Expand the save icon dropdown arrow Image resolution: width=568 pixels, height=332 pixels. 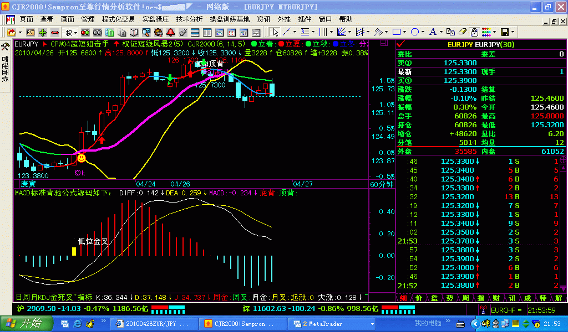pyautogui.click(x=513, y=32)
